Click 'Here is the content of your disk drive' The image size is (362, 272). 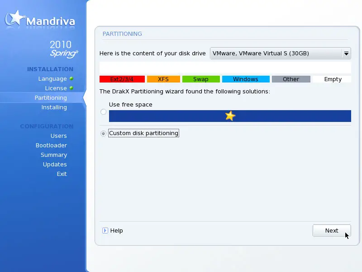click(x=152, y=53)
